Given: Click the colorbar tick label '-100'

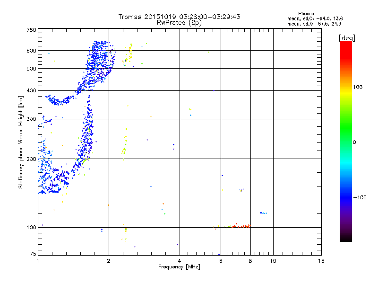Looking at the screenshot, I should coord(360,197).
